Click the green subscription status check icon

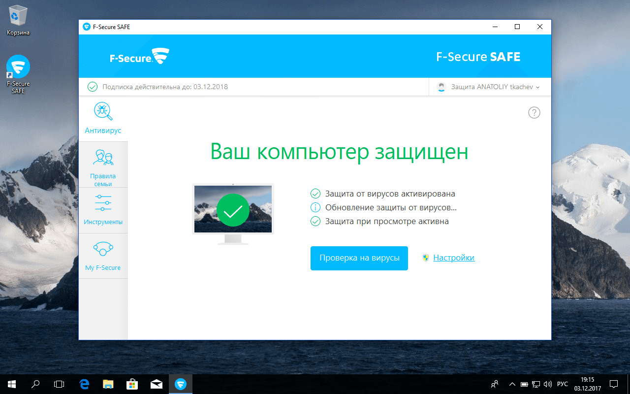[x=93, y=87]
